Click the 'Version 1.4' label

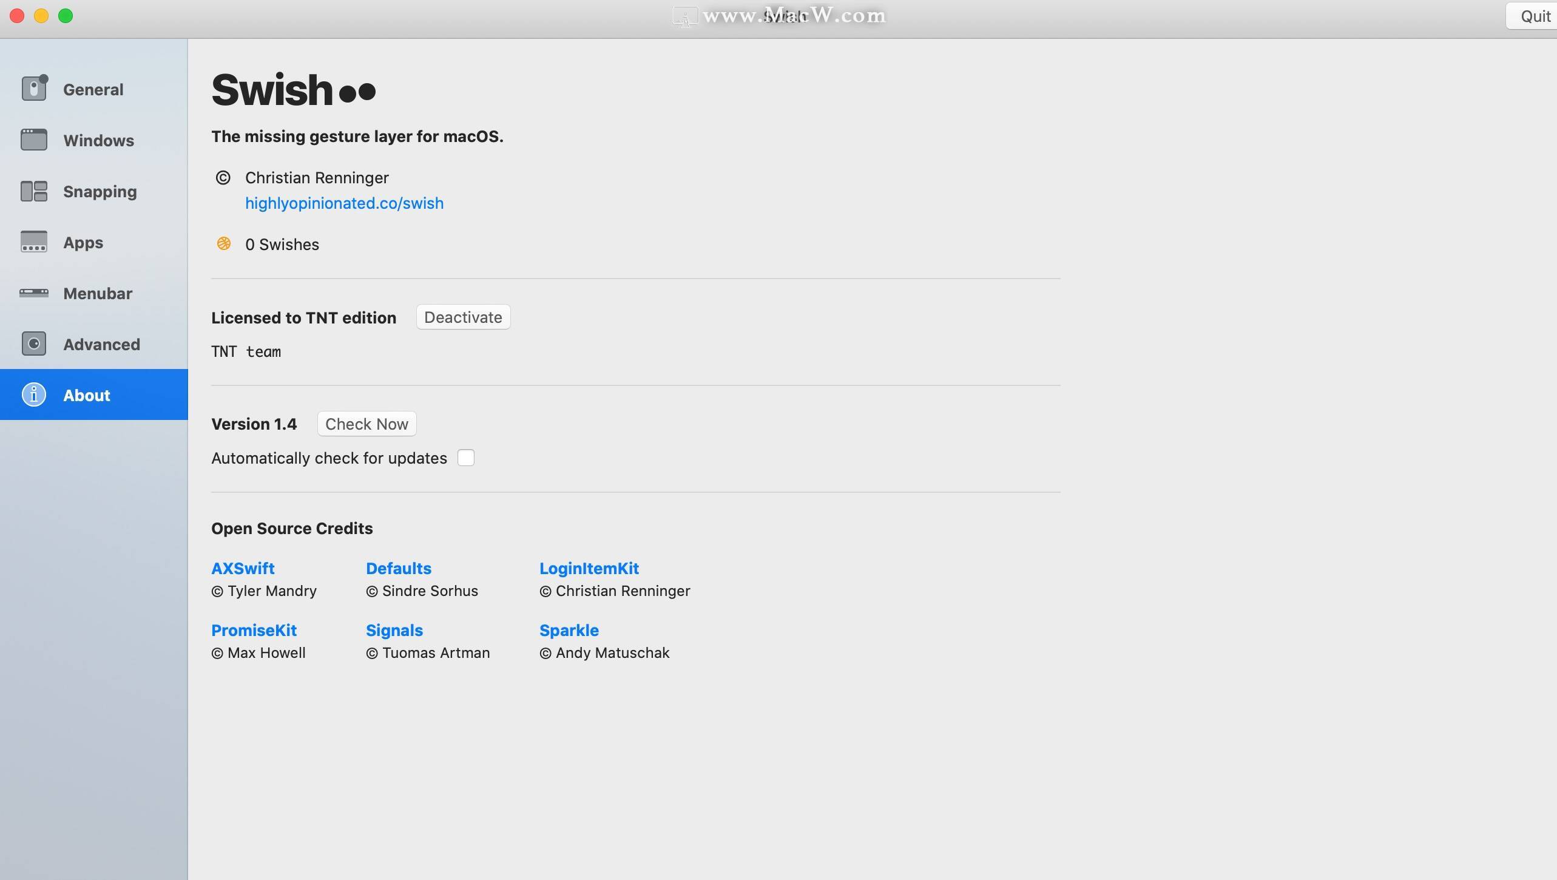(254, 424)
